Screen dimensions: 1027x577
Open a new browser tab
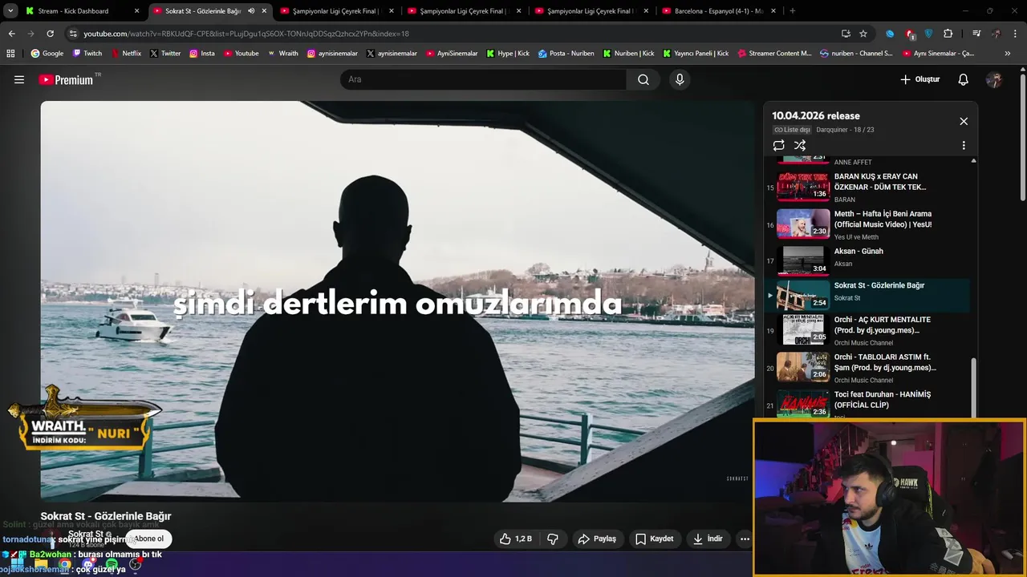792,11
